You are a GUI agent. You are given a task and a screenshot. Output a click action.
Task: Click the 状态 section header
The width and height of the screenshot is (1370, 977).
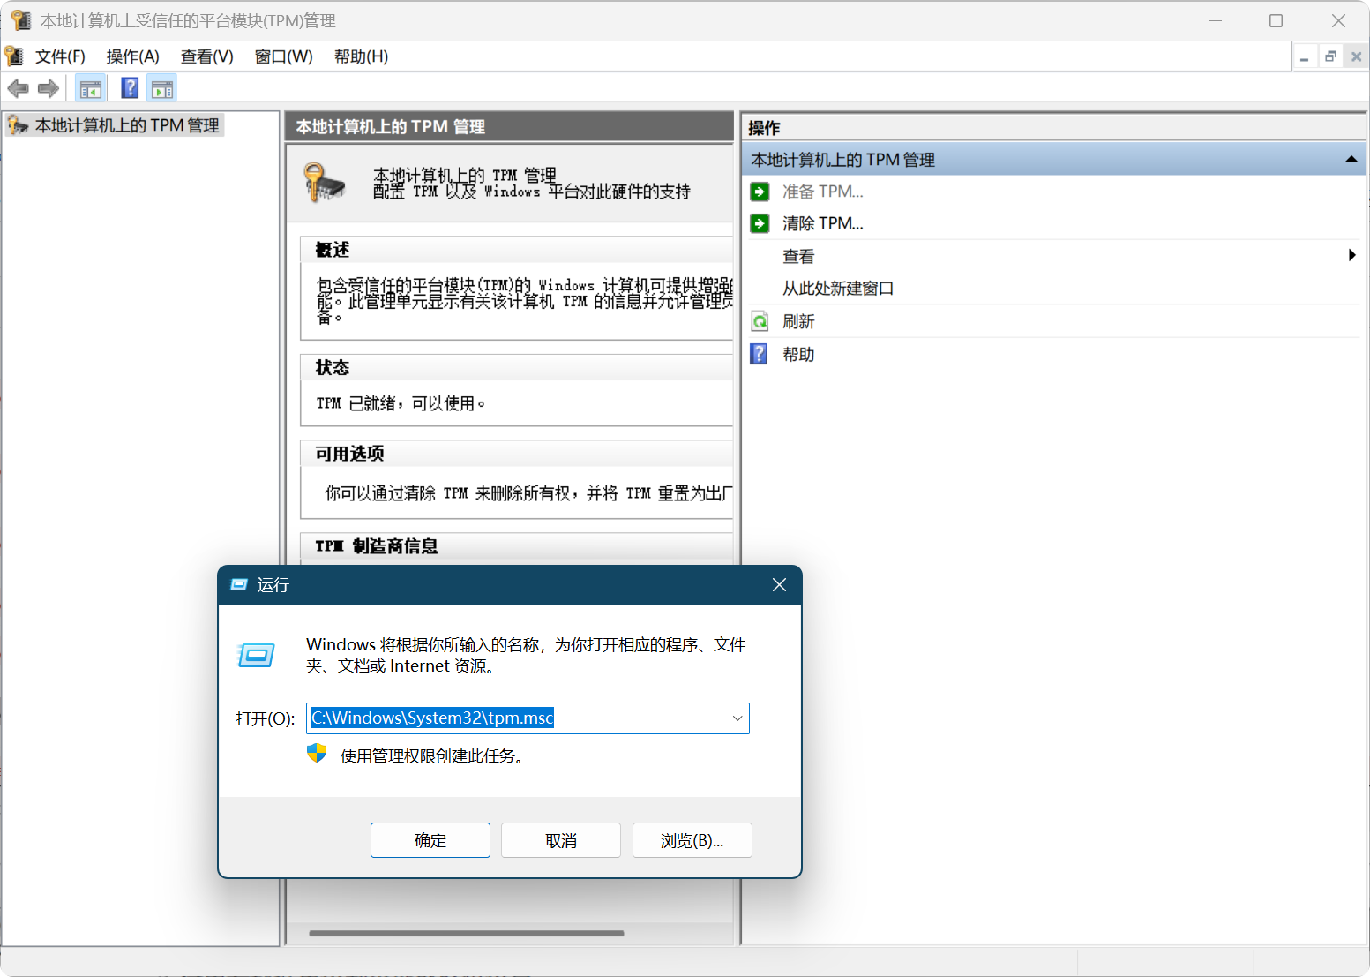pyautogui.click(x=333, y=367)
